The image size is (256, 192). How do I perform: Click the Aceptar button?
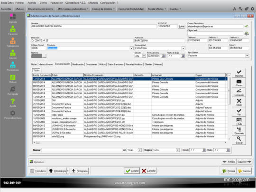click(132, 171)
